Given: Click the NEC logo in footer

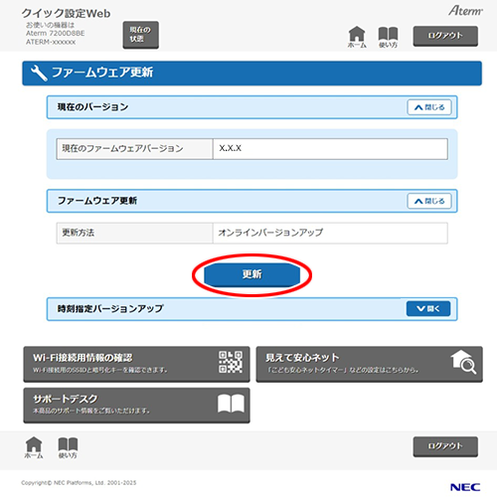Looking at the screenshot, I should (x=465, y=487).
